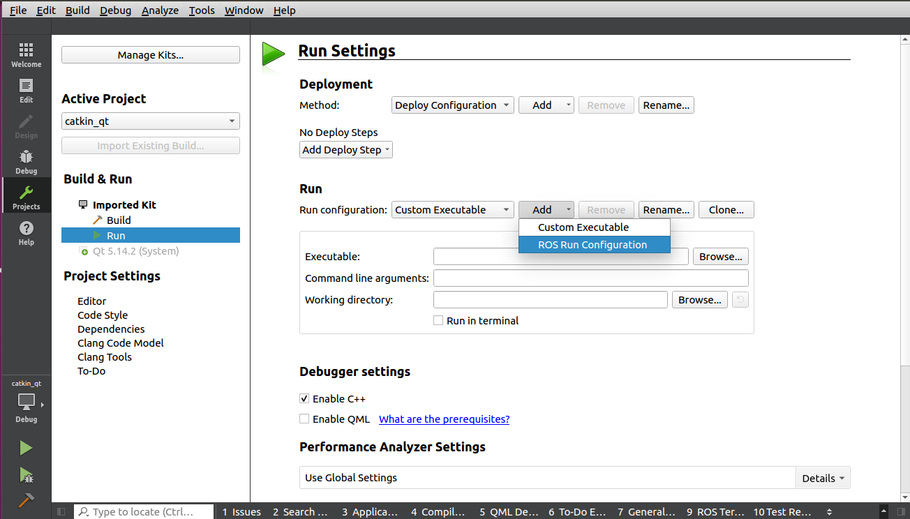Switch to Edit mode
This screenshot has height=519, width=910.
[26, 90]
